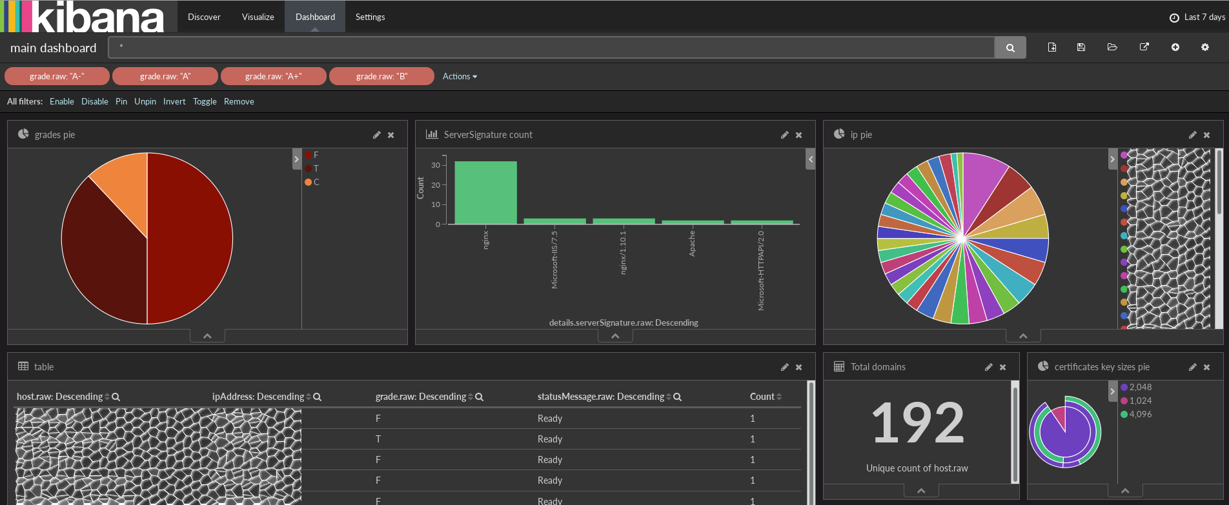The image size is (1229, 505).
Task: Enable all filters link
Action: pyautogui.click(x=62, y=101)
